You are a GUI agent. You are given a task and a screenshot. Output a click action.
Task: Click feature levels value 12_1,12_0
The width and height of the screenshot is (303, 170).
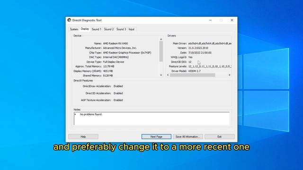click(x=210, y=66)
